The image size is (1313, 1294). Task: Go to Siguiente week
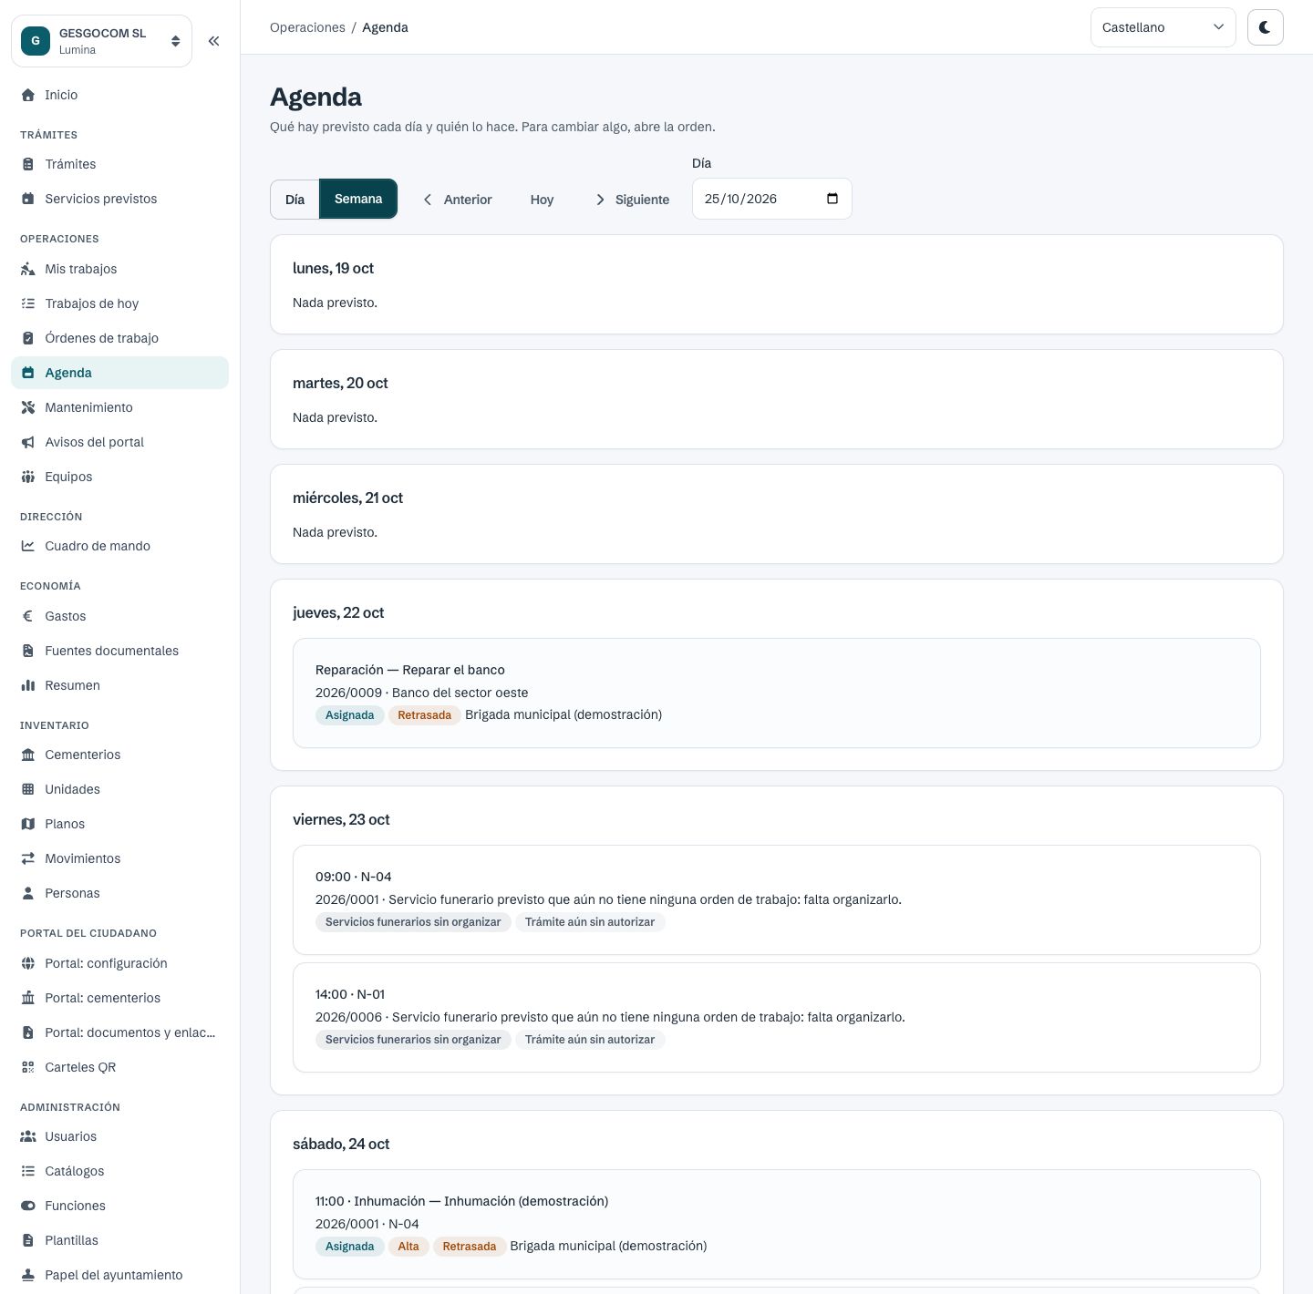tap(632, 200)
